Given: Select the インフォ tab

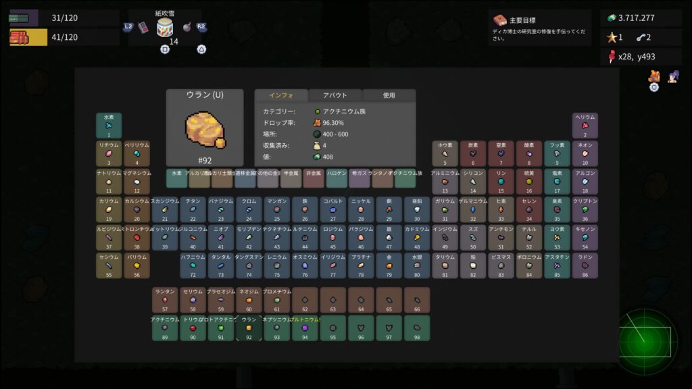Looking at the screenshot, I should click(x=280, y=95).
